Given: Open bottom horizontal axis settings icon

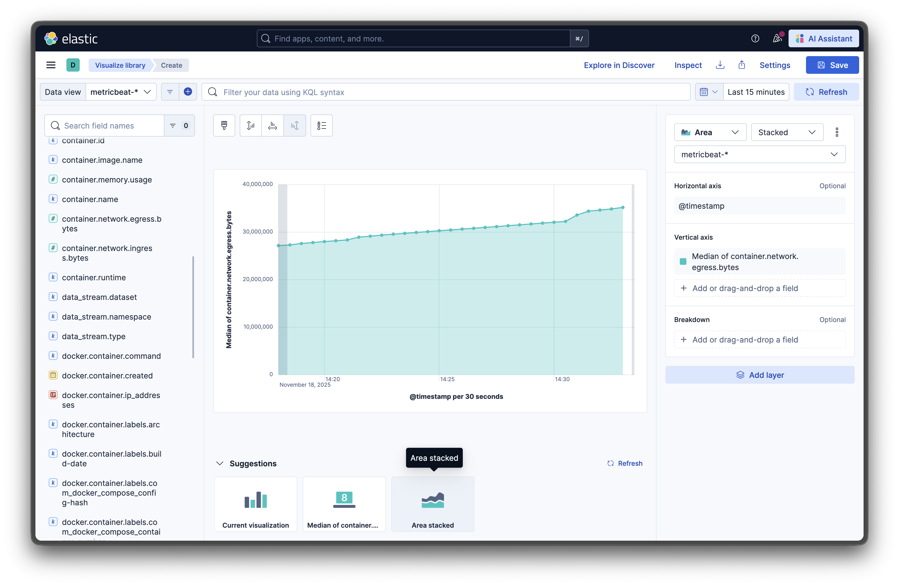Looking at the screenshot, I should [x=272, y=125].
